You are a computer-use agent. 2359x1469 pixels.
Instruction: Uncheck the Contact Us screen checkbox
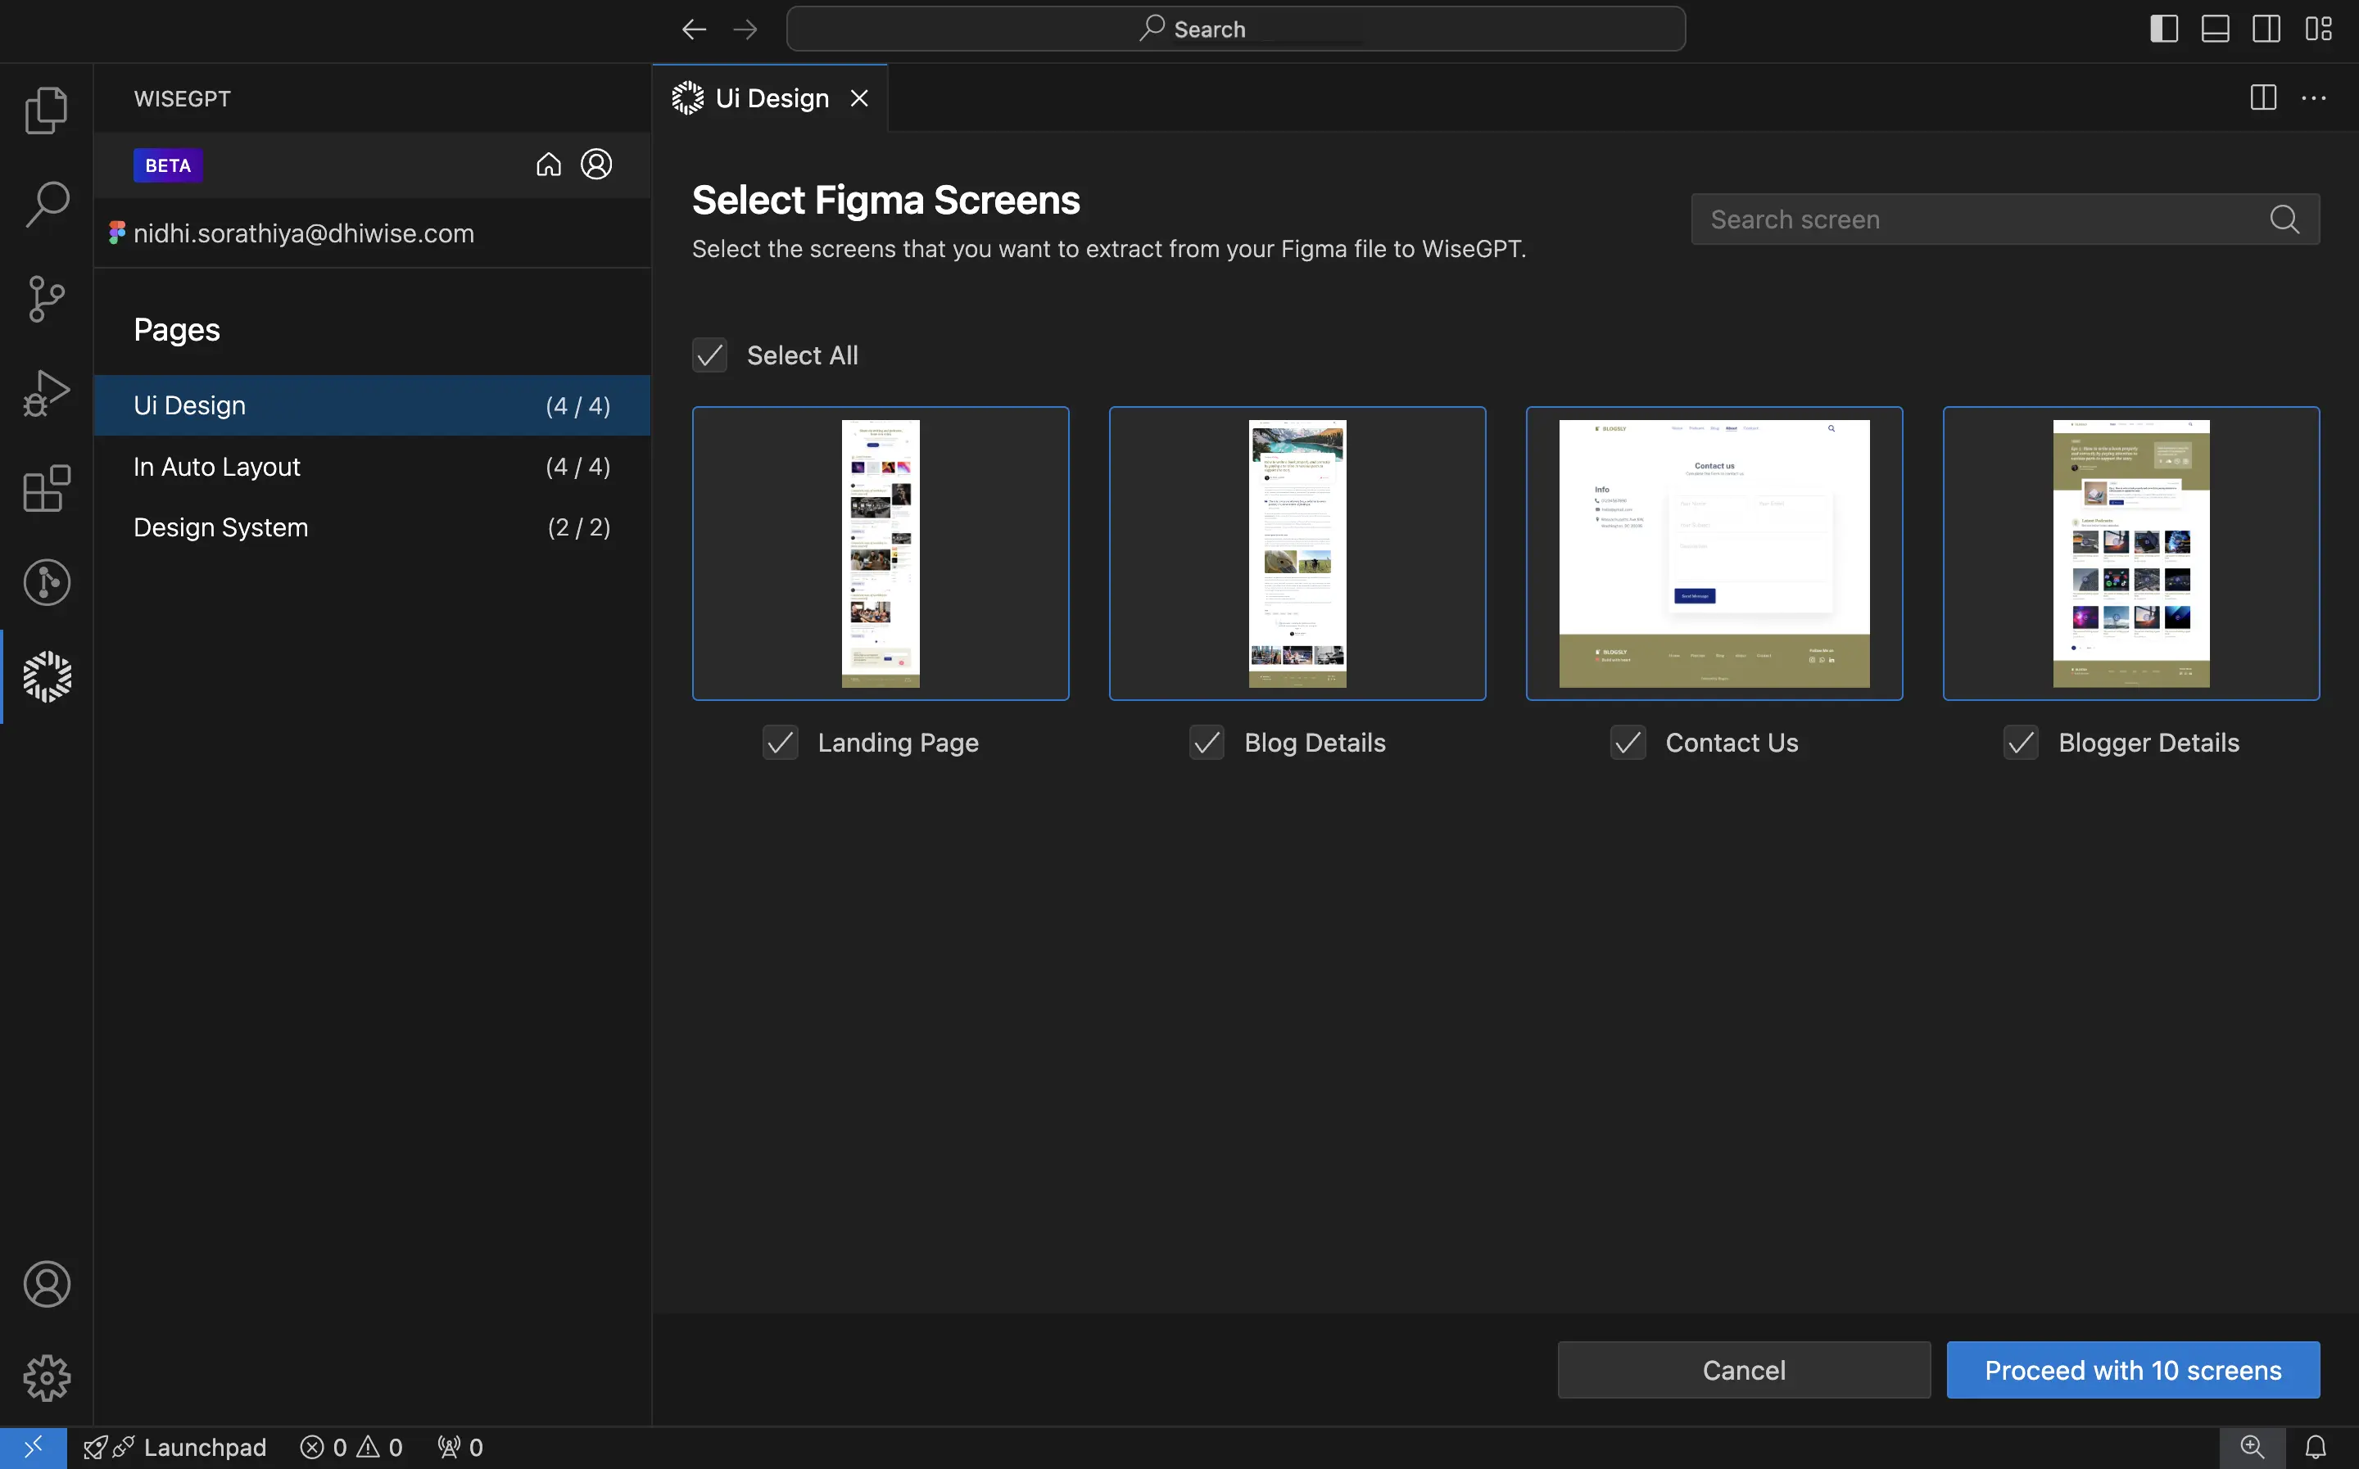(1626, 741)
